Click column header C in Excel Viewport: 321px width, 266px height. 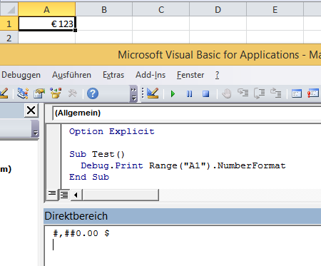(161, 9)
